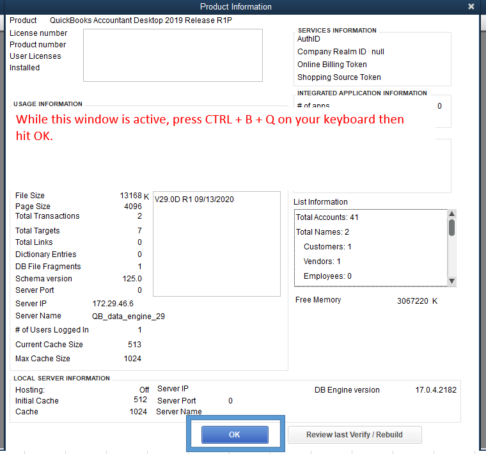Screen dimensions: 486x454
Task: Click the Max Cache Size value 1024
Action: [x=132, y=359]
